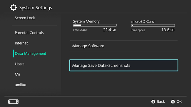Viewport: 191px width, 107px height.
Task: Open Parental Controls section
Action: tap(29, 33)
